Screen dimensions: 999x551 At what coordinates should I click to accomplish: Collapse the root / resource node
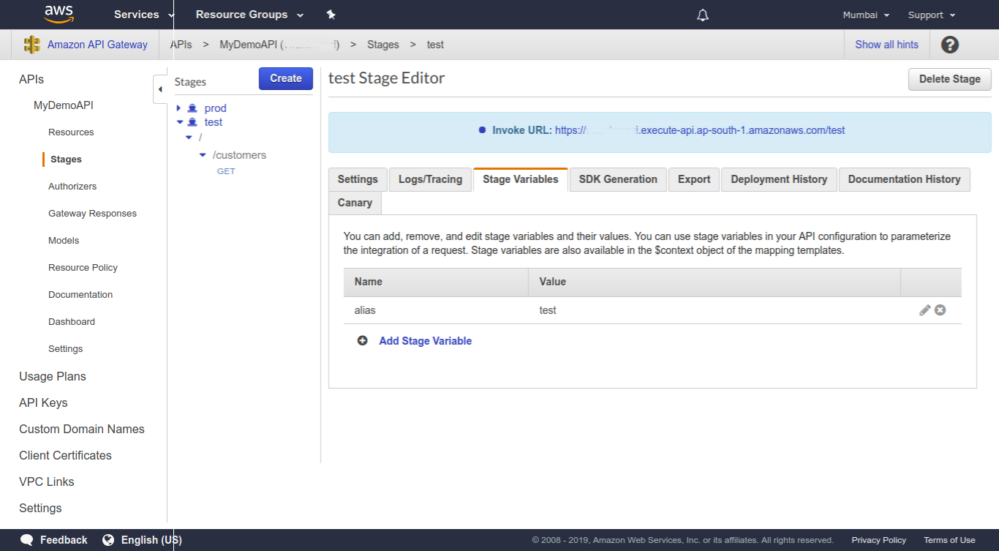point(189,138)
